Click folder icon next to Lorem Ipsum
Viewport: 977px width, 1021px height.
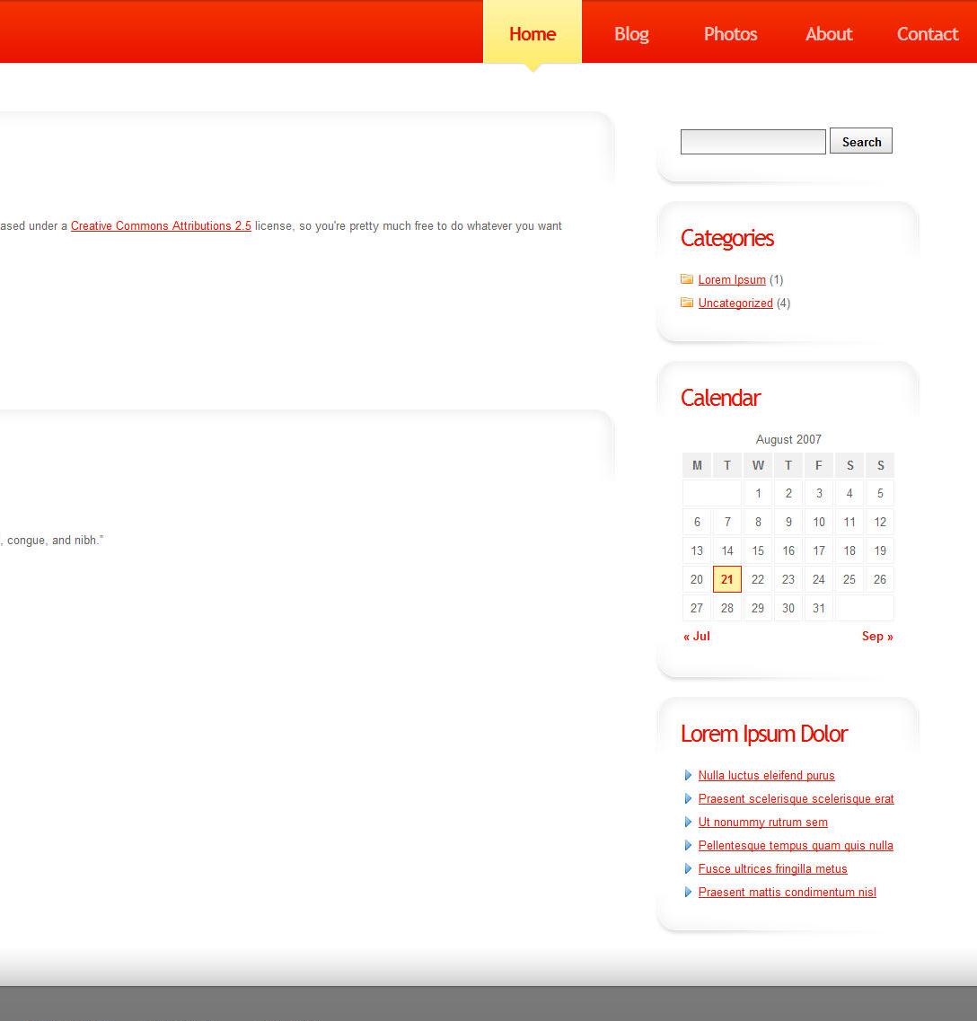coord(687,279)
